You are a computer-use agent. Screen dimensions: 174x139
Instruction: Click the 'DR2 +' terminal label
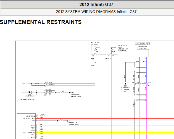tap(33, 130)
